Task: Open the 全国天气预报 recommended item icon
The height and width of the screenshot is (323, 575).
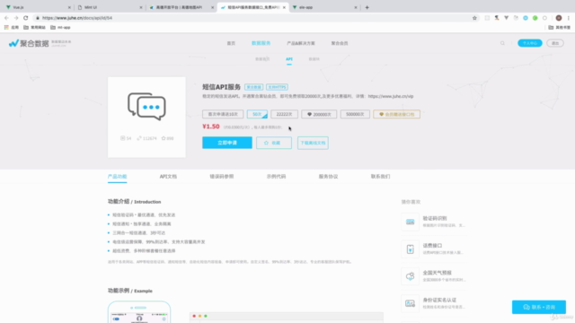Action: pyautogui.click(x=410, y=276)
